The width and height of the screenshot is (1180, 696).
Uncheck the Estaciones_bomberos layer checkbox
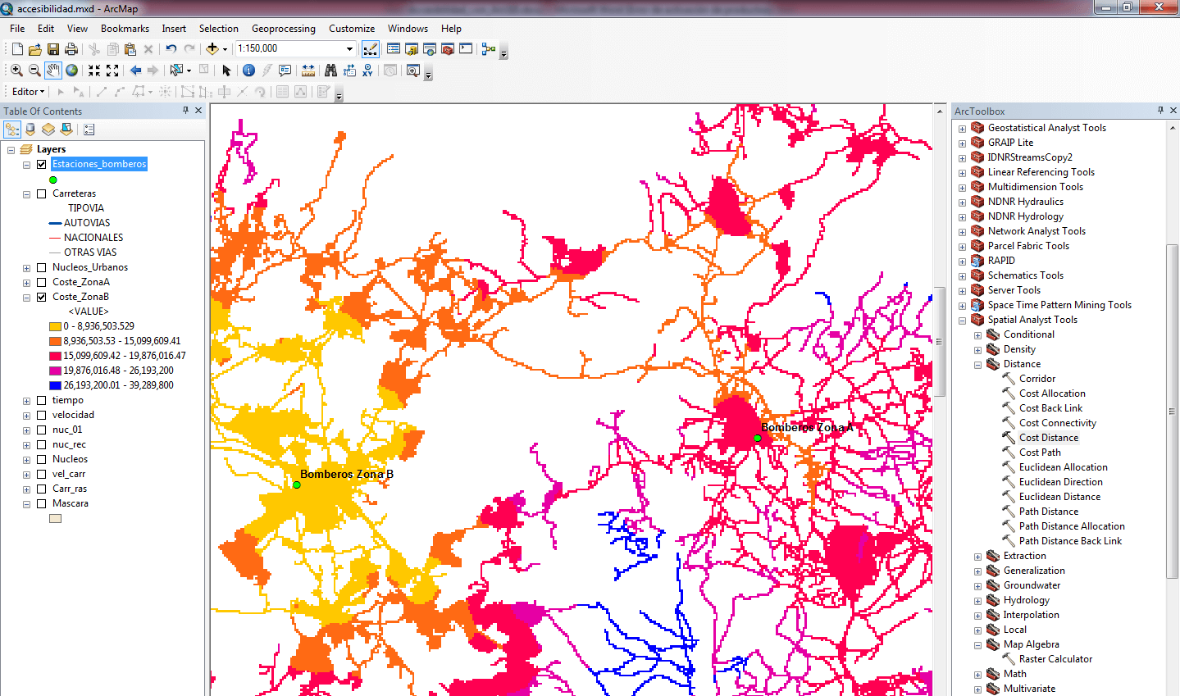point(42,165)
